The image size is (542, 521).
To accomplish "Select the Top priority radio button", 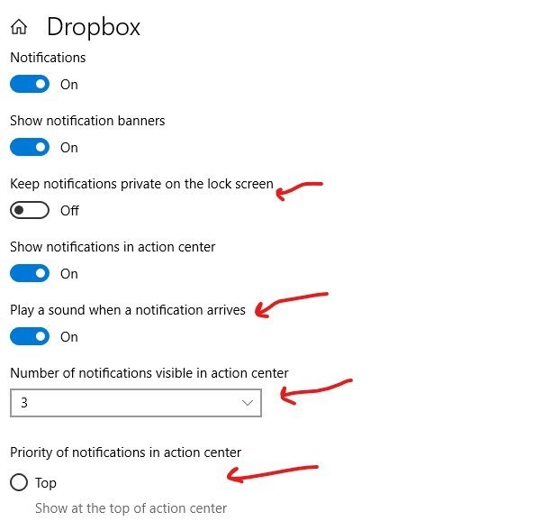I will 19,482.
